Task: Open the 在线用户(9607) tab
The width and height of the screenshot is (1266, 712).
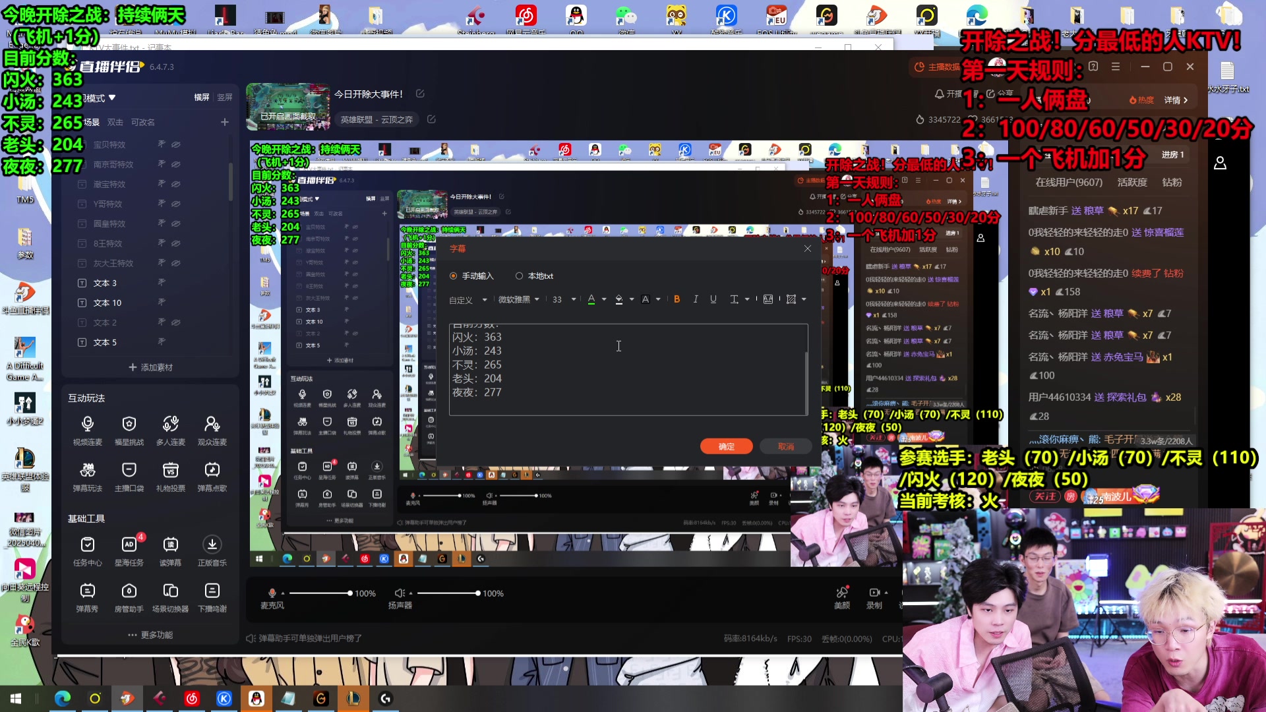Action: point(1069,183)
